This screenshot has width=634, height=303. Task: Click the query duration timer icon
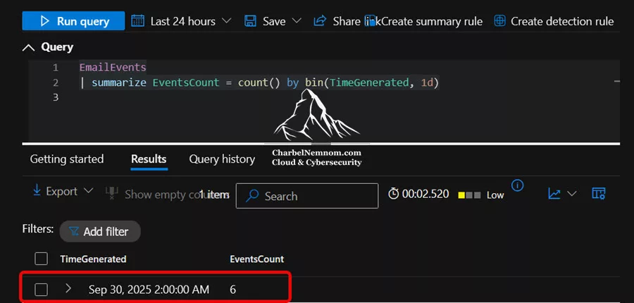393,194
